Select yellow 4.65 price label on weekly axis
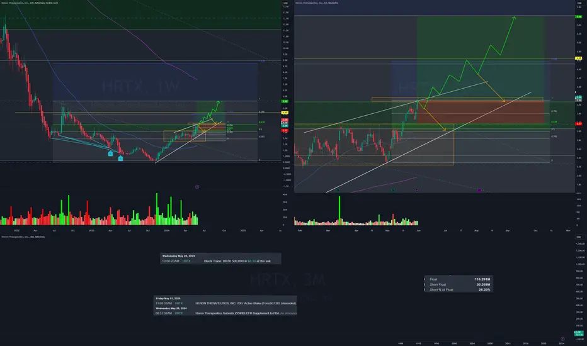The height and width of the screenshot is (346, 587). [x=285, y=113]
